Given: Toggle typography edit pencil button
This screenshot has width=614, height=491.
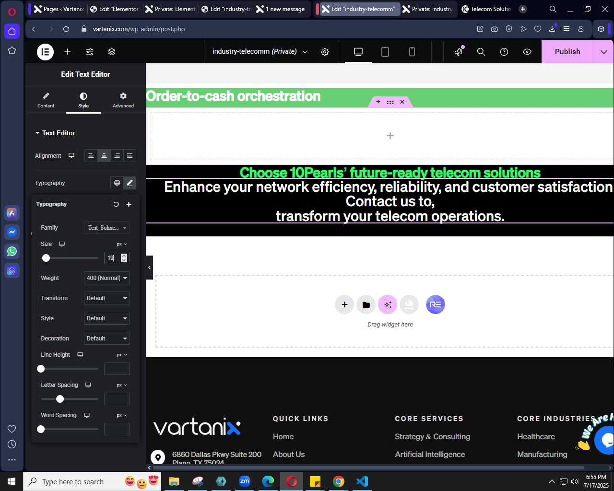Looking at the screenshot, I should (x=130, y=183).
